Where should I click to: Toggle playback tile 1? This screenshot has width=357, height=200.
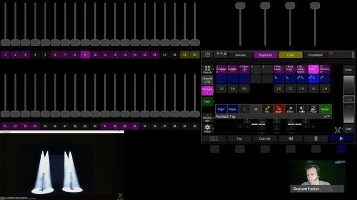[x=221, y=69]
